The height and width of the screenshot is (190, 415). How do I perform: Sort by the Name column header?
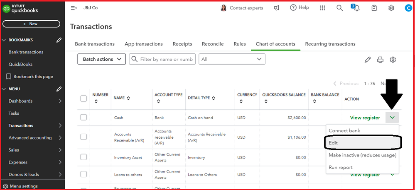click(x=122, y=98)
